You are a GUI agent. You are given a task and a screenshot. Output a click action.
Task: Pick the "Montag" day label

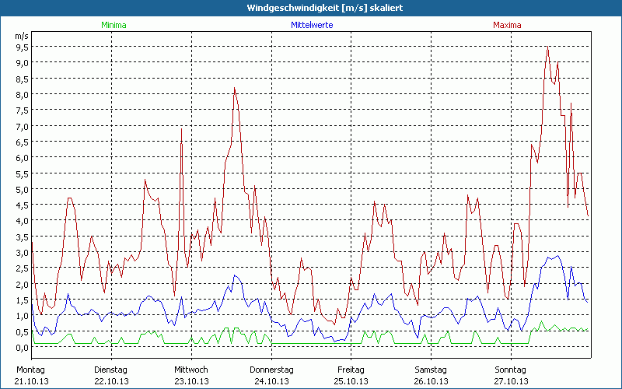click(31, 370)
